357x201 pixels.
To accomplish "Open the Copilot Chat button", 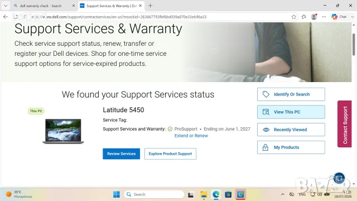I will click(339, 17).
